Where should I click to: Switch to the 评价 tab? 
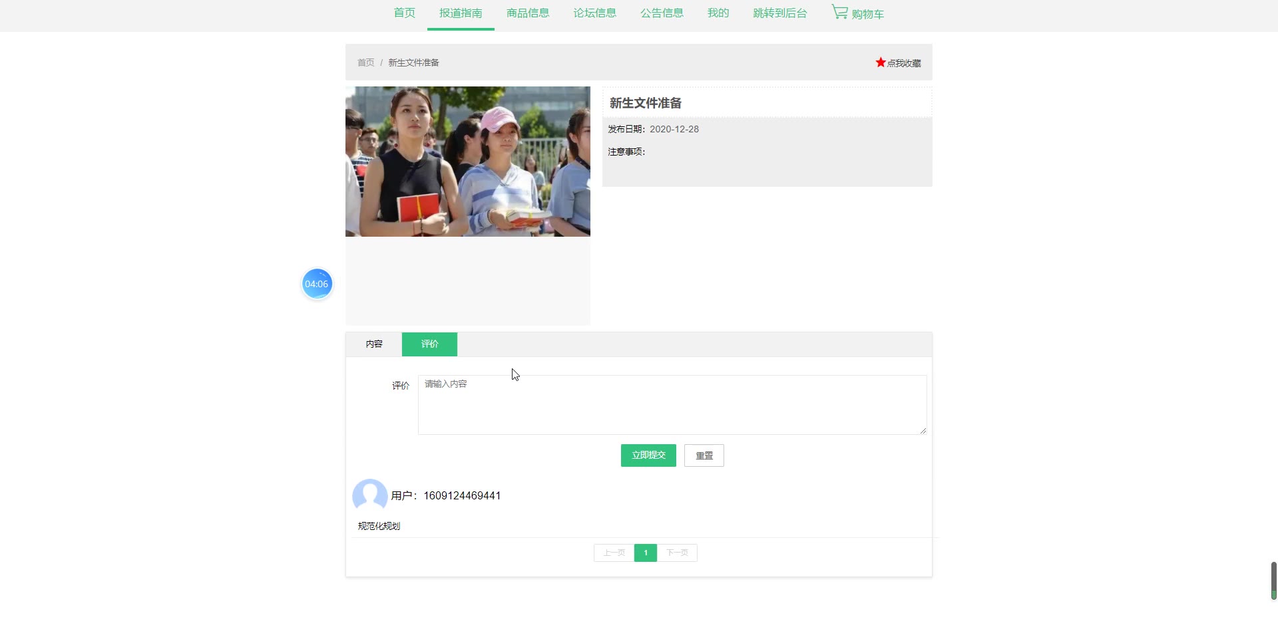tap(429, 344)
